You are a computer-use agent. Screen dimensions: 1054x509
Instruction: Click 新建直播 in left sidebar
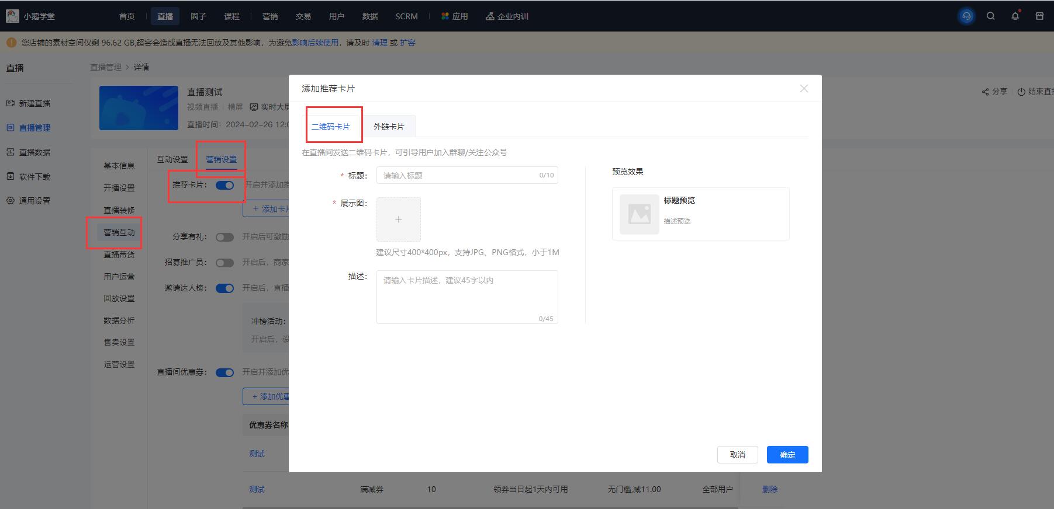click(34, 103)
